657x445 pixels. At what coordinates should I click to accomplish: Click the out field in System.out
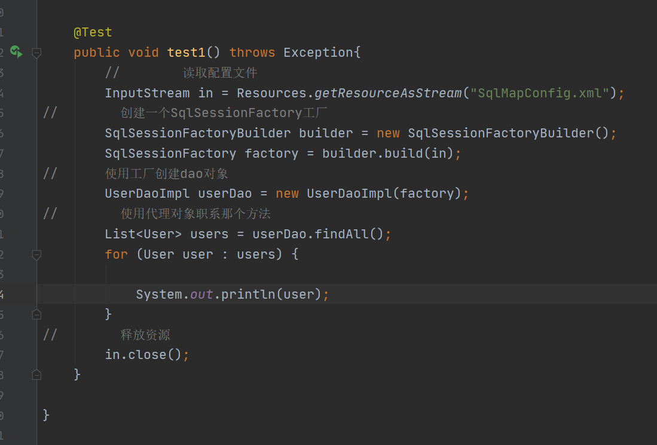click(201, 294)
